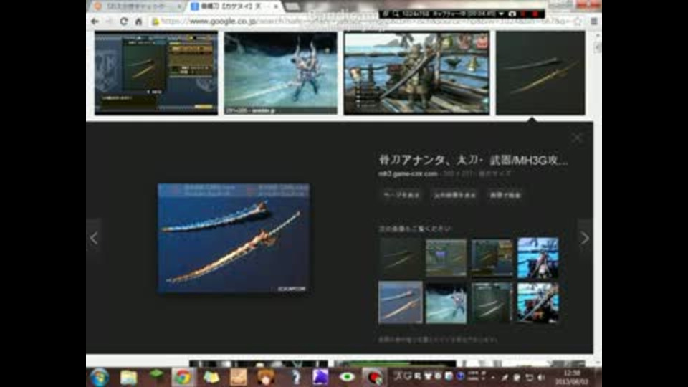Image resolution: width=688 pixels, height=387 pixels.
Task: Follow the mh3.game-cmr.com source link
Action: pyautogui.click(x=408, y=173)
